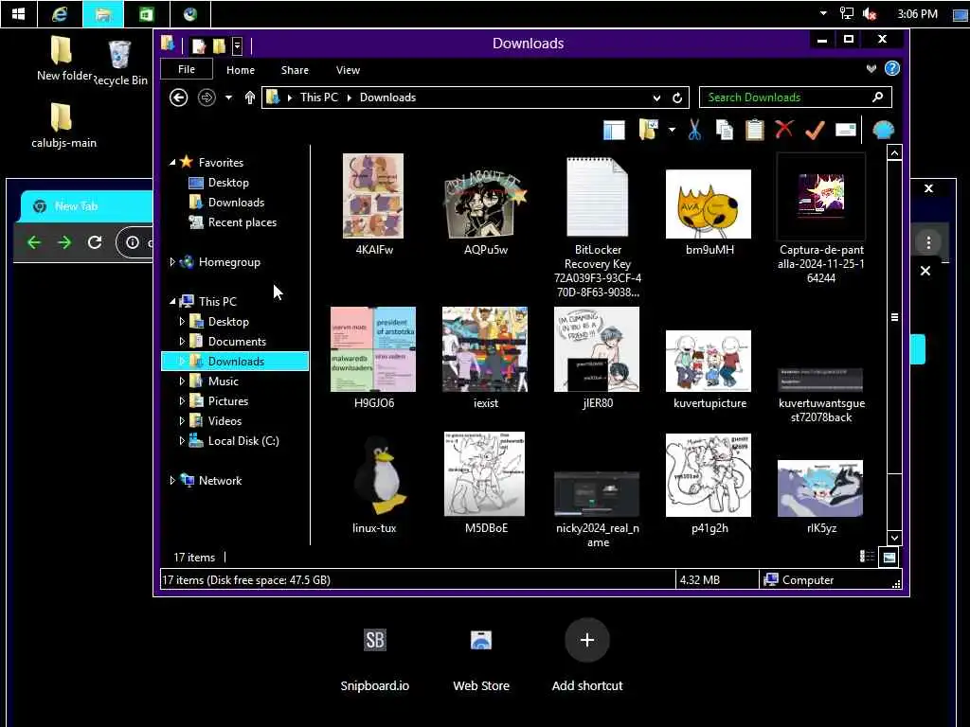Click the Paste clipboard toolbar icon
Image resolution: width=970 pixels, height=727 pixels.
754,130
